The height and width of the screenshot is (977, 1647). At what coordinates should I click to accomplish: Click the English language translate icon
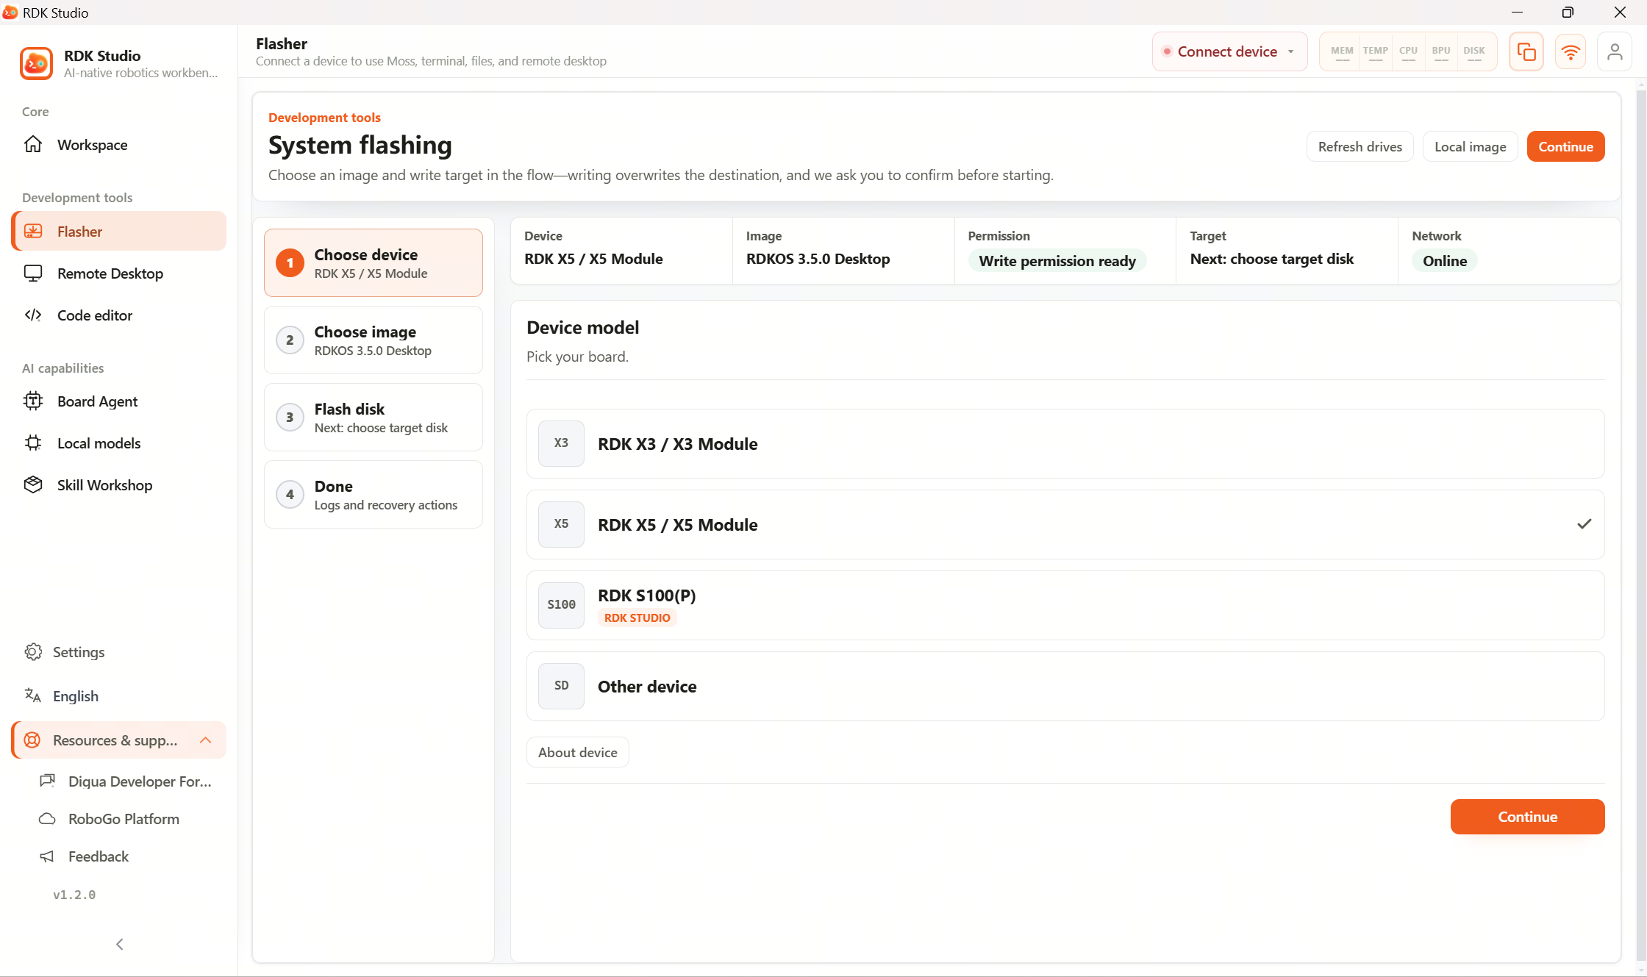click(x=33, y=695)
